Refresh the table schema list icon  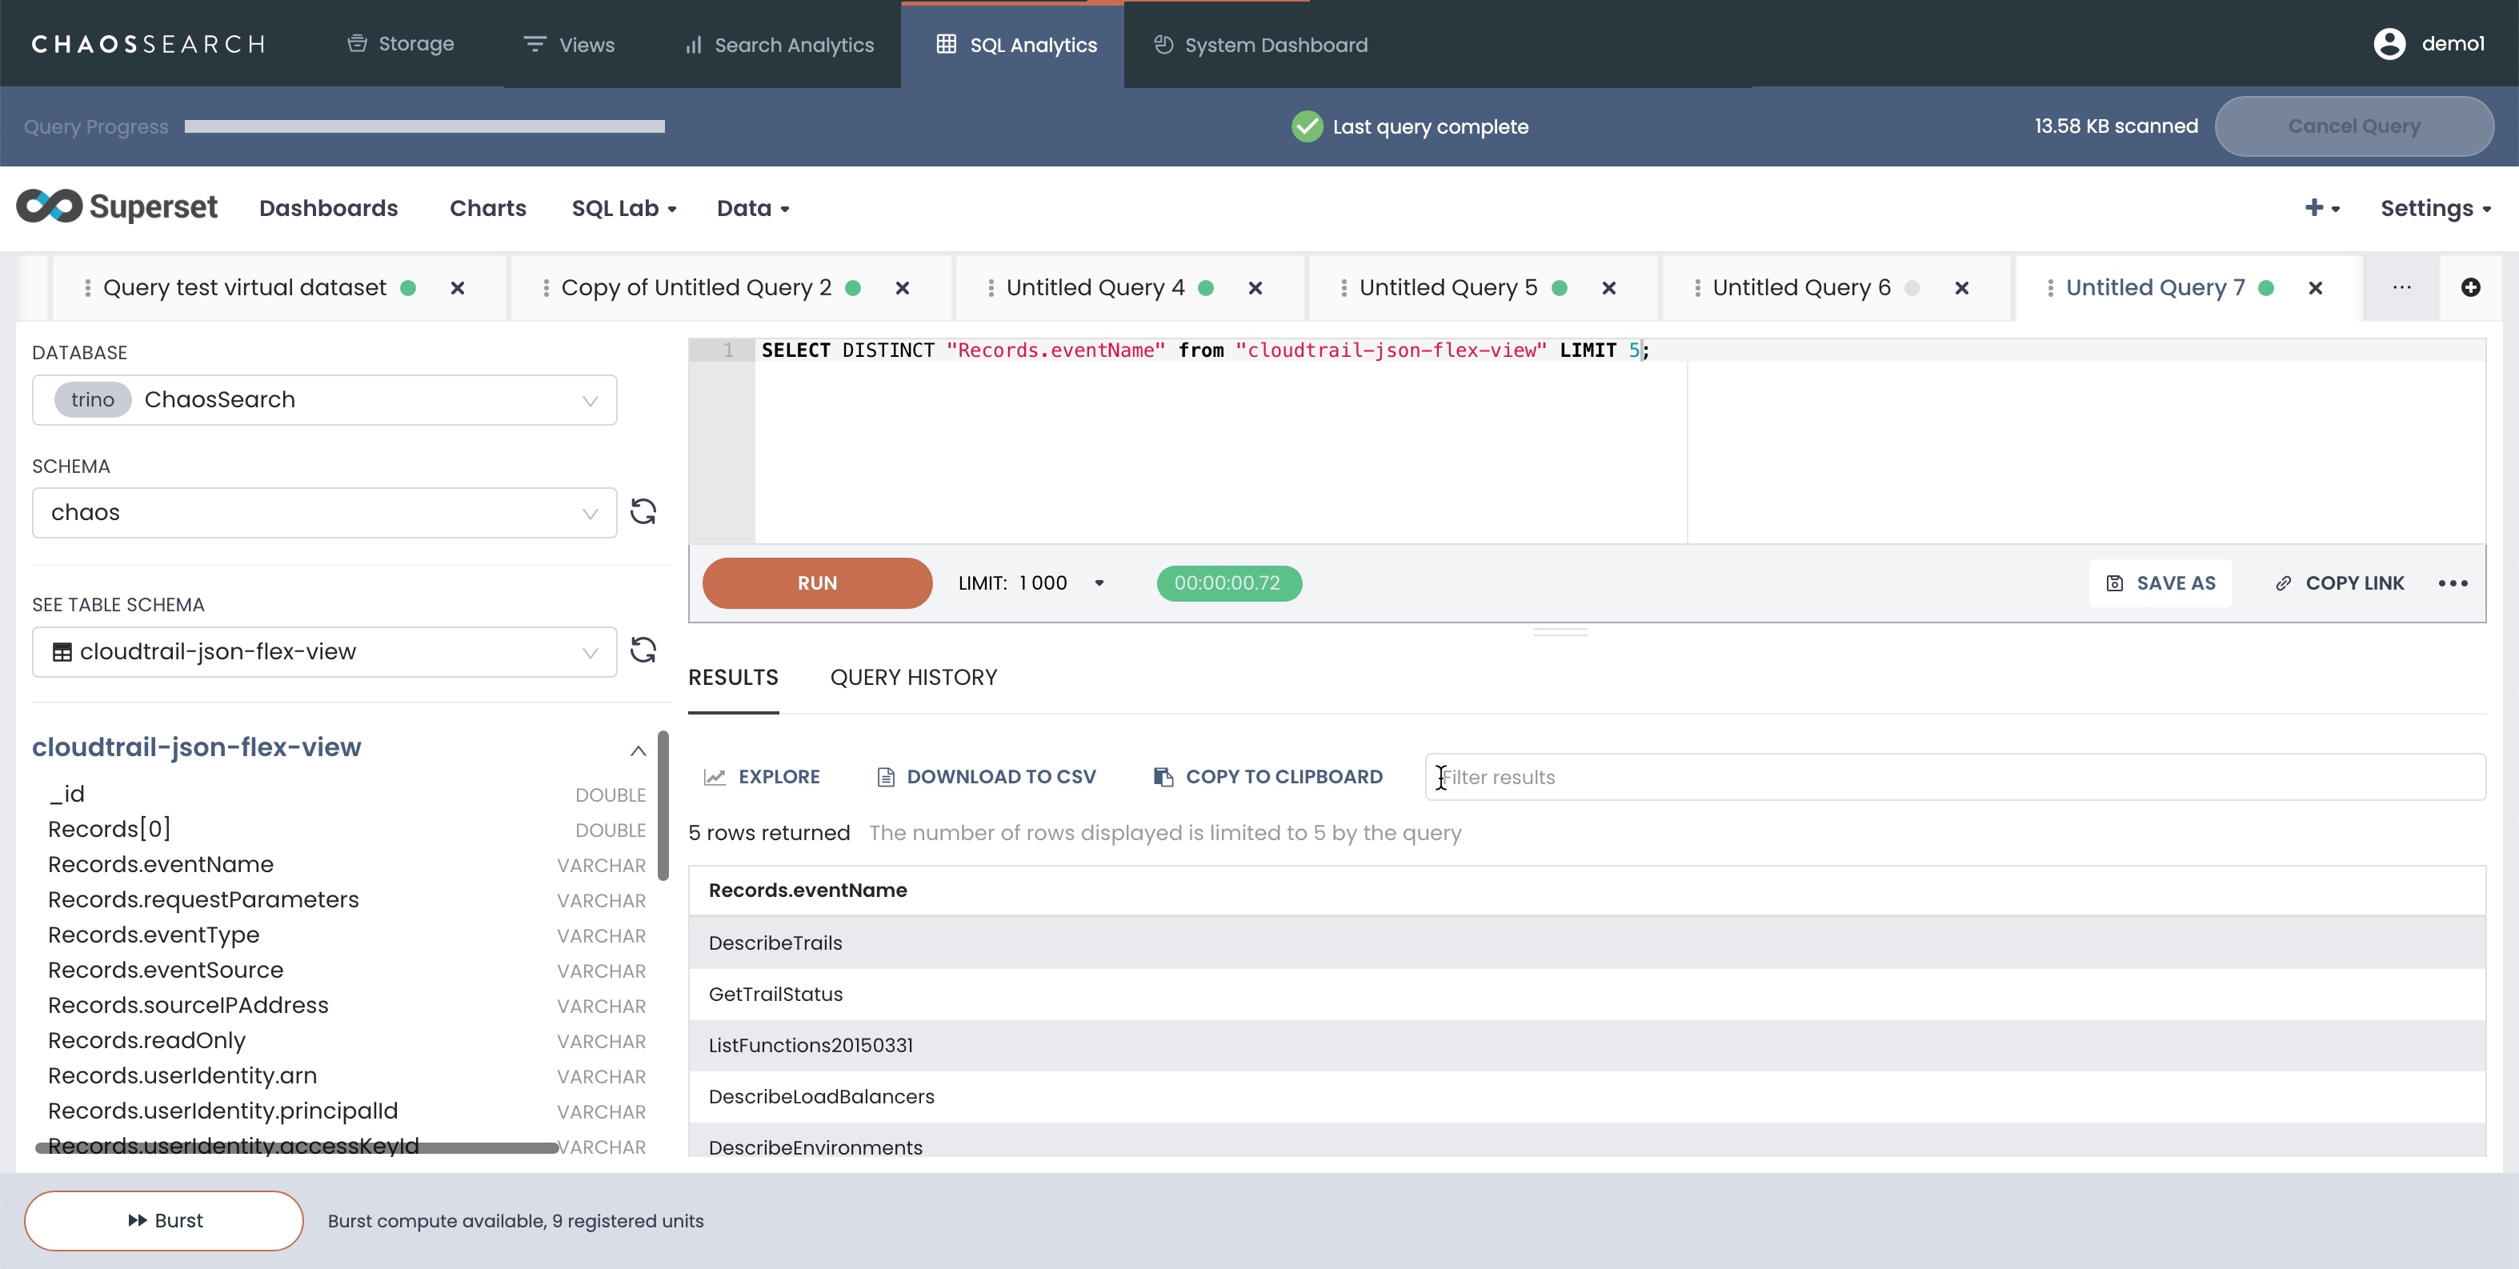point(643,651)
